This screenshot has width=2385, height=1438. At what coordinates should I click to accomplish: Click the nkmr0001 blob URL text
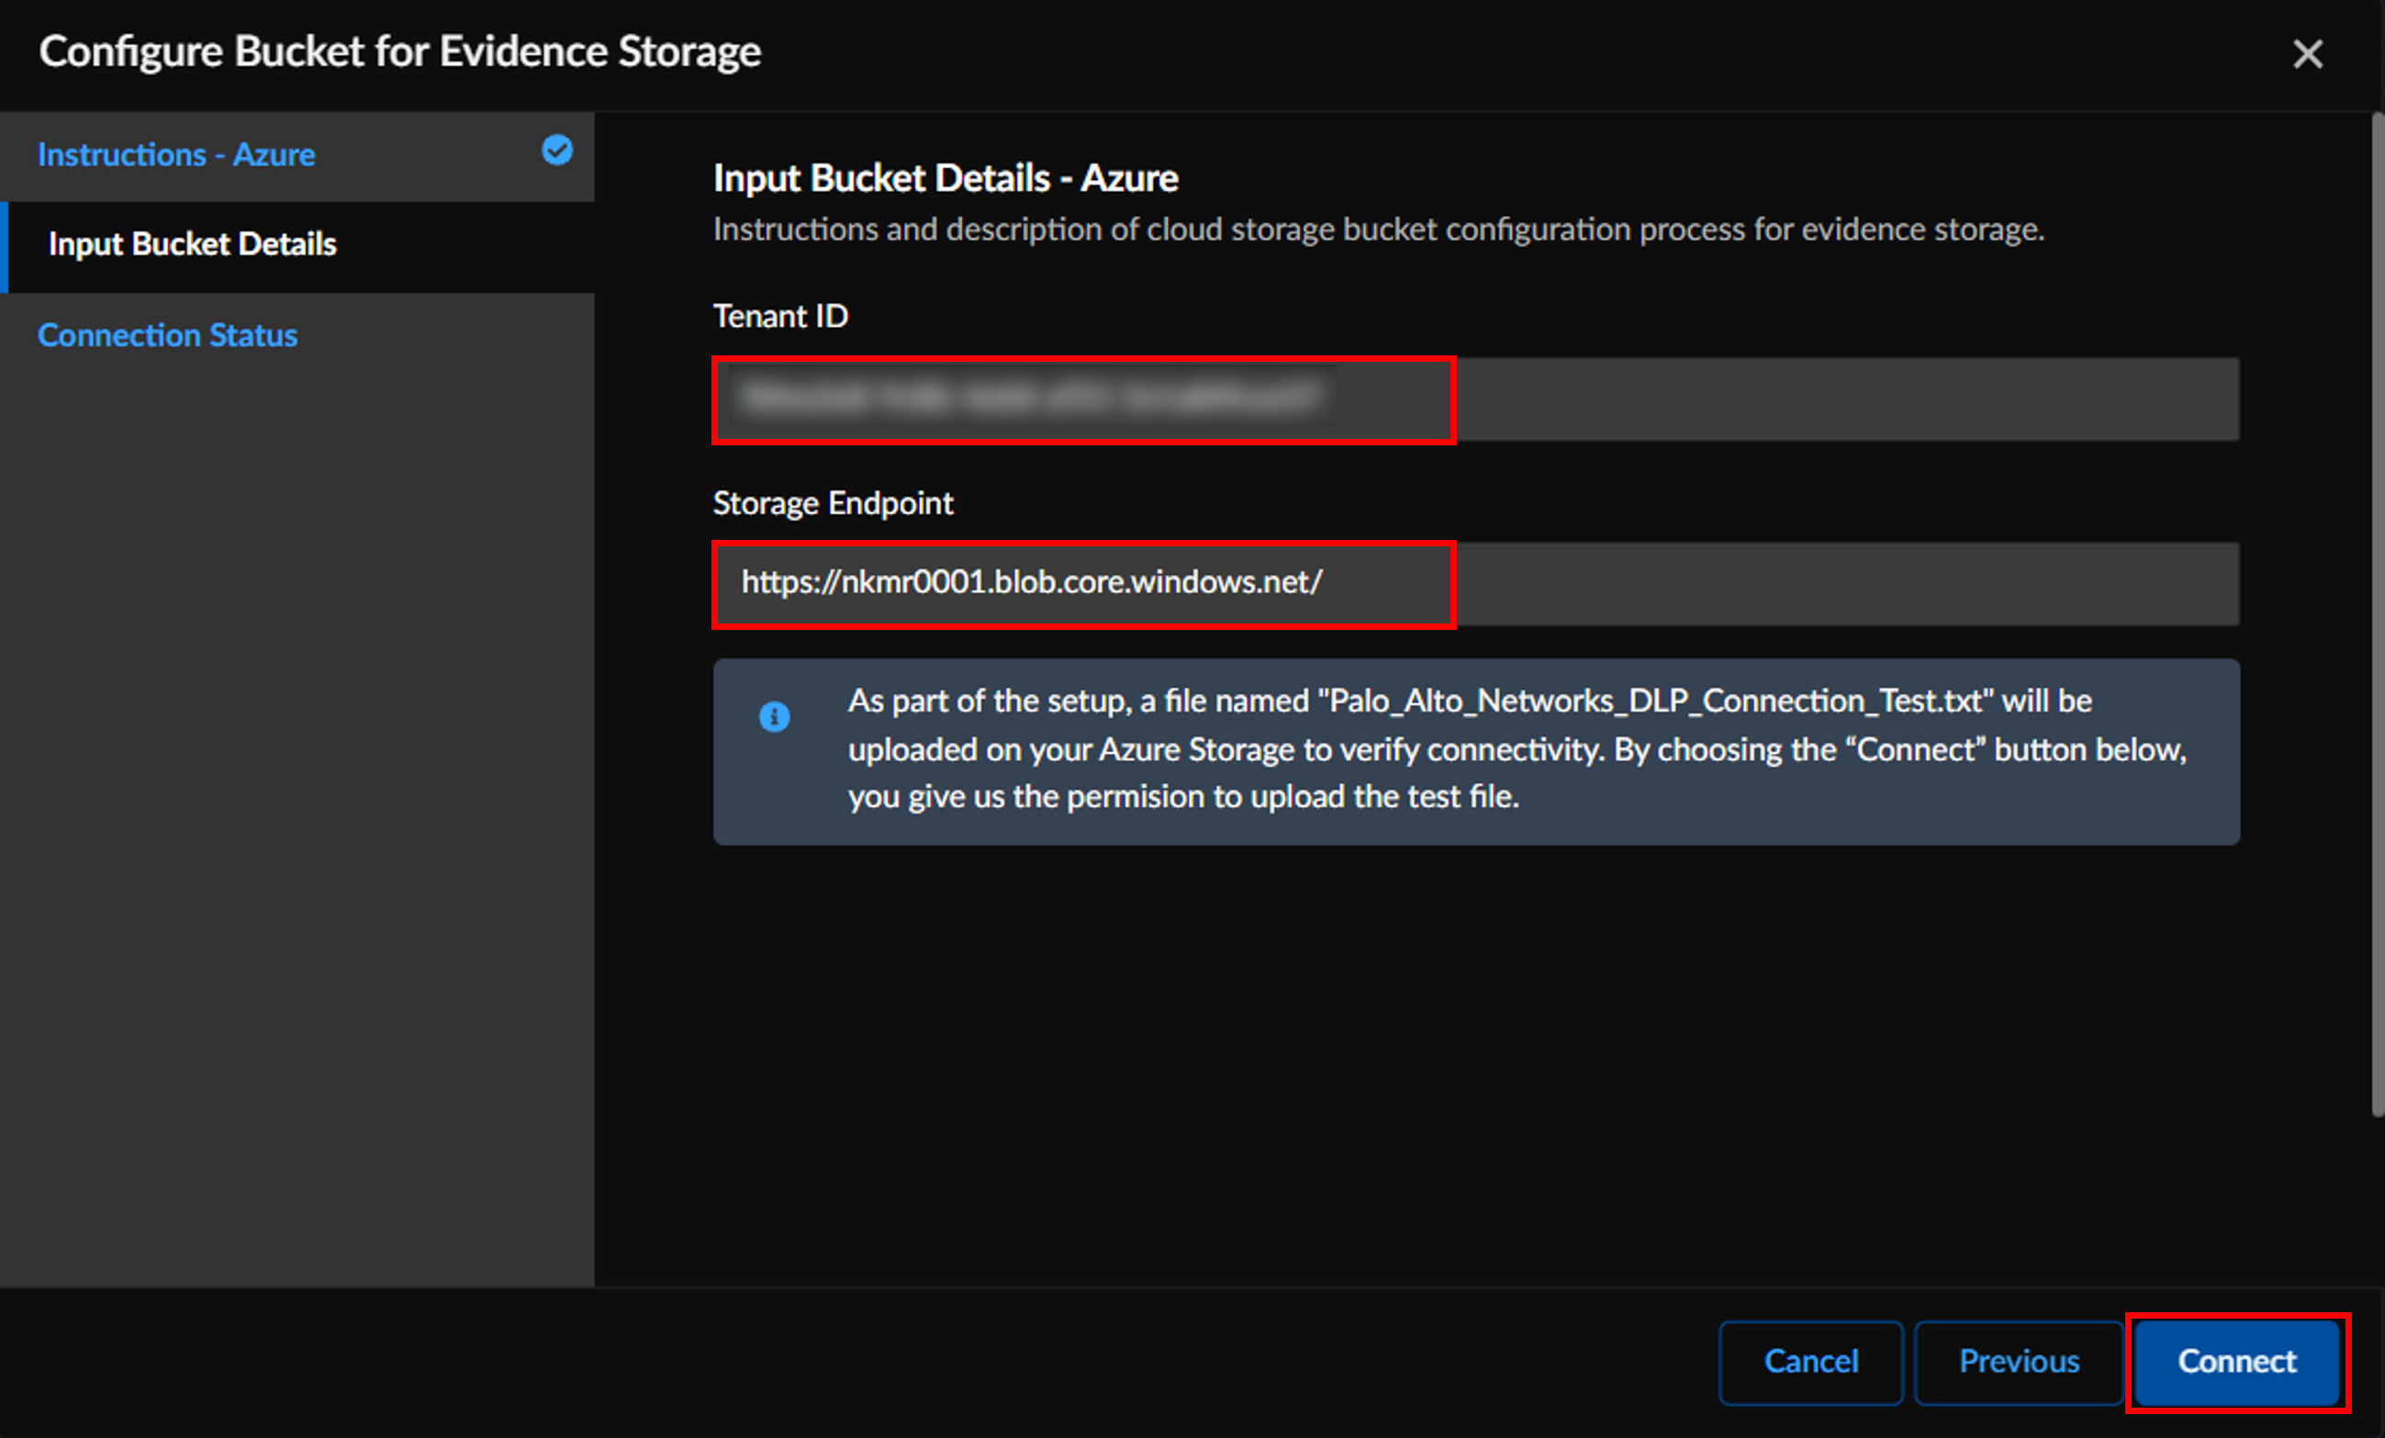click(1031, 582)
